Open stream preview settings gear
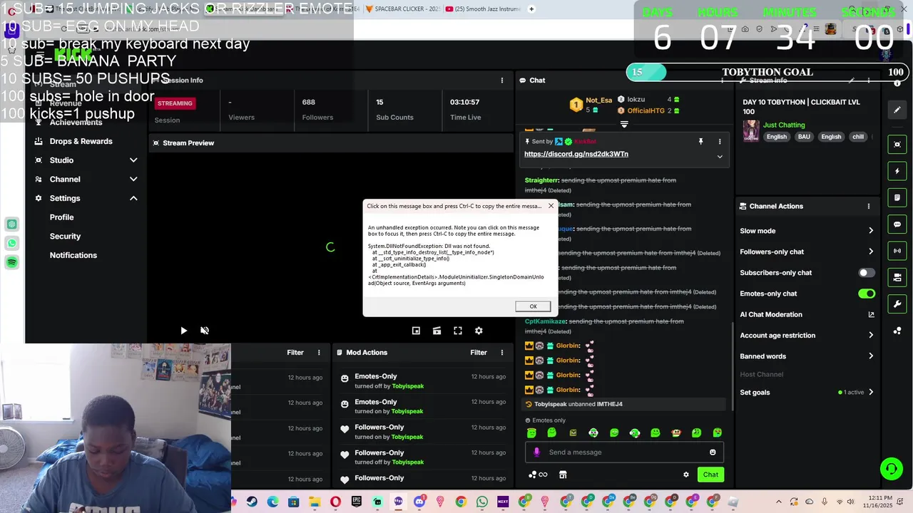This screenshot has height=513, width=913. (x=479, y=331)
